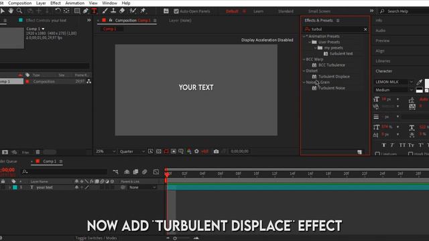Select the Pen tool
Viewport: 429px width, 241px height.
coord(86,11)
